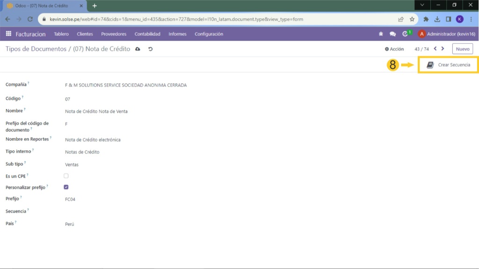Screen dimensions: 479x269
Task: Open the Acción dropdown
Action: 394,49
